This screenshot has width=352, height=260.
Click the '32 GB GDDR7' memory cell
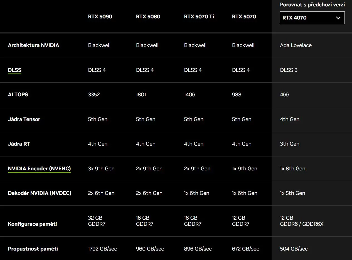pyautogui.click(x=97, y=221)
